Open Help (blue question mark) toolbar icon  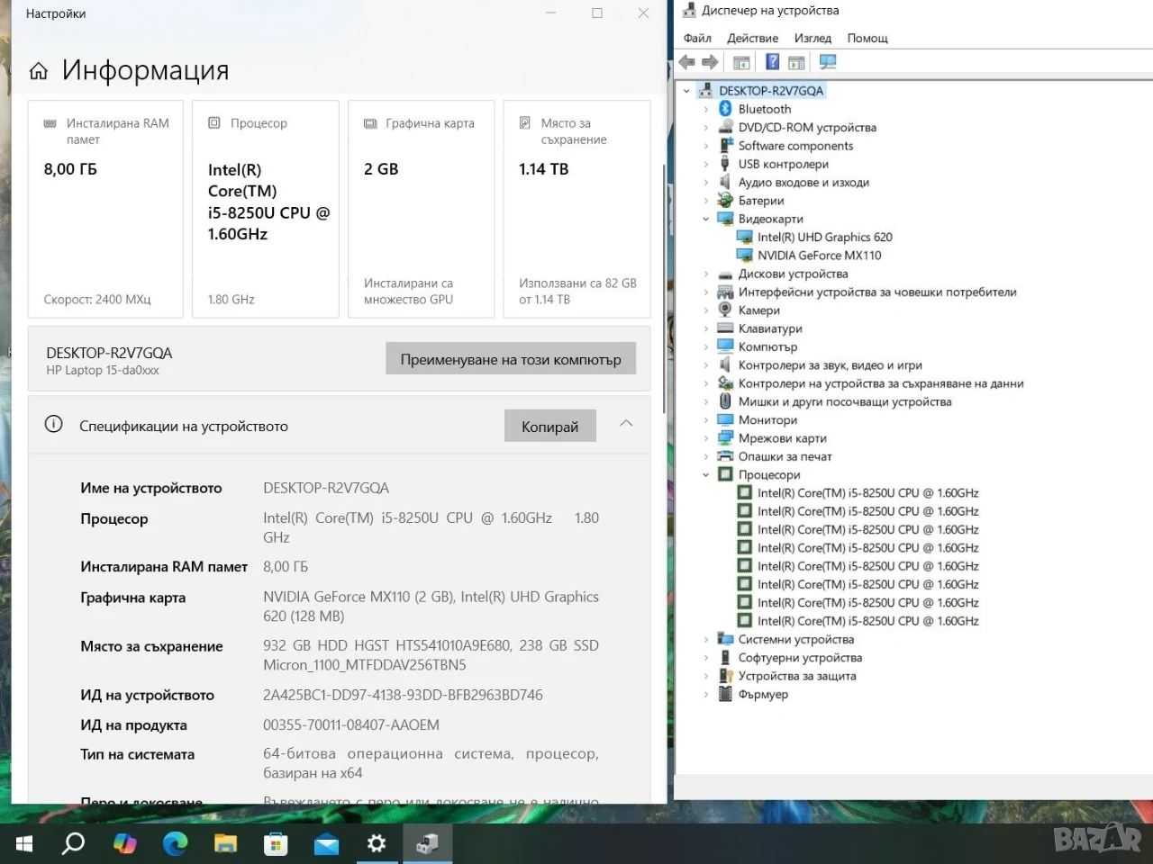point(772,62)
